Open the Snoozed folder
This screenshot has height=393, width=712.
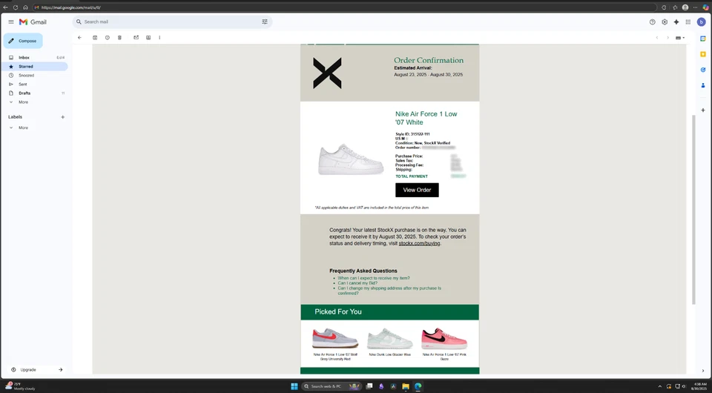coord(34,76)
